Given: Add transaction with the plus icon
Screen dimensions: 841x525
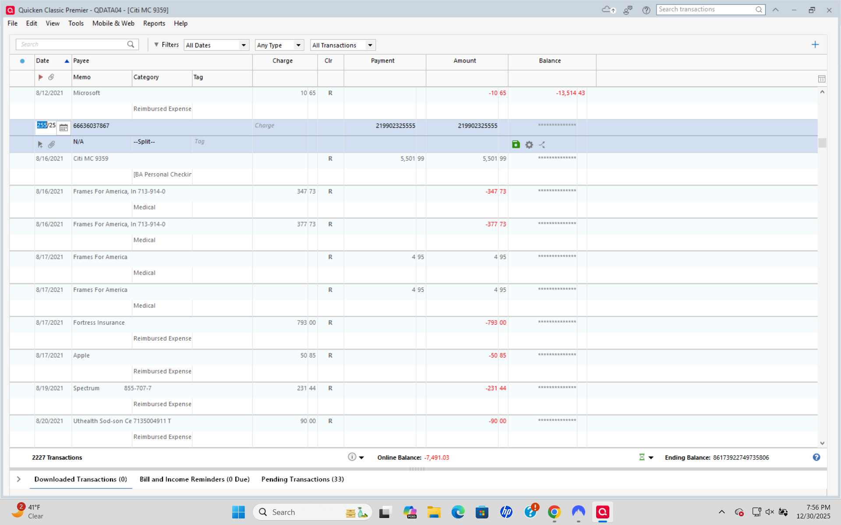Looking at the screenshot, I should click(x=815, y=45).
